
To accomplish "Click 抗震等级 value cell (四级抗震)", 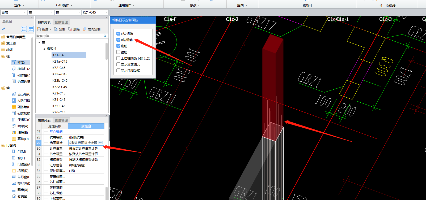I will (x=86, y=137).
